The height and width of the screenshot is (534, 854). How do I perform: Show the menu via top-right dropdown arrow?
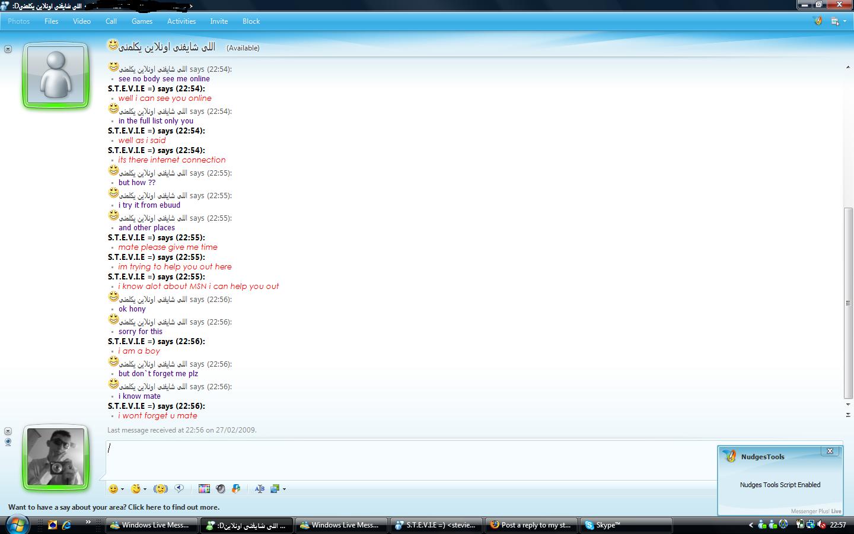pyautogui.click(x=845, y=21)
